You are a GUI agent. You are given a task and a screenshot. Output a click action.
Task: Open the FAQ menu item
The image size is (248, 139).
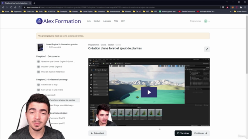click(116, 21)
